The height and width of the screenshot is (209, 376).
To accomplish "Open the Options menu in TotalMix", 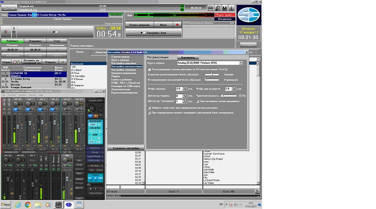I will (x=22, y=95).
